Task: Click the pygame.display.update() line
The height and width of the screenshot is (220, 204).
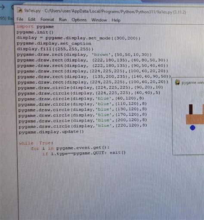Action: click(51, 132)
